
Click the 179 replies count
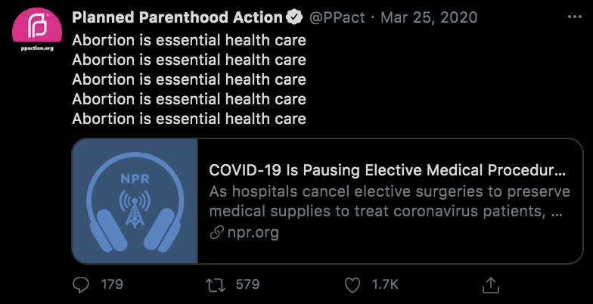pyautogui.click(x=111, y=284)
